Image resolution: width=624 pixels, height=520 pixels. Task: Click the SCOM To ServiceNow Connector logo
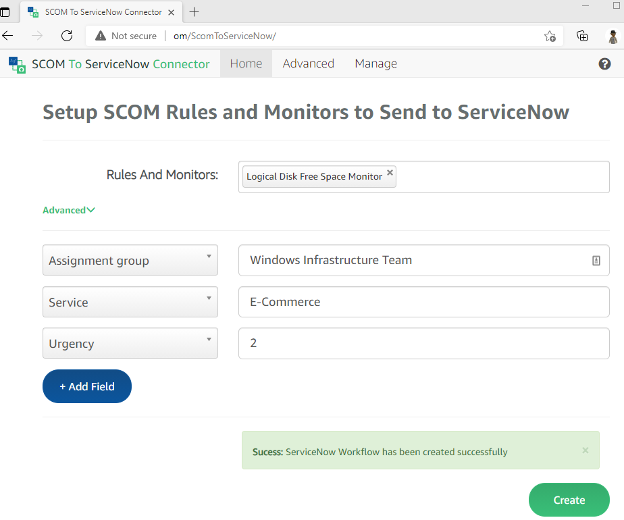(x=17, y=64)
